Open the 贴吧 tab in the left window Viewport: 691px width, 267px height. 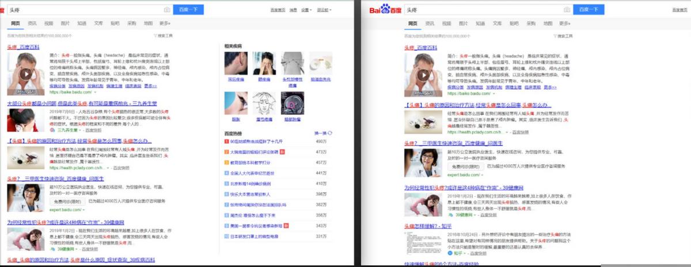[x=115, y=24]
